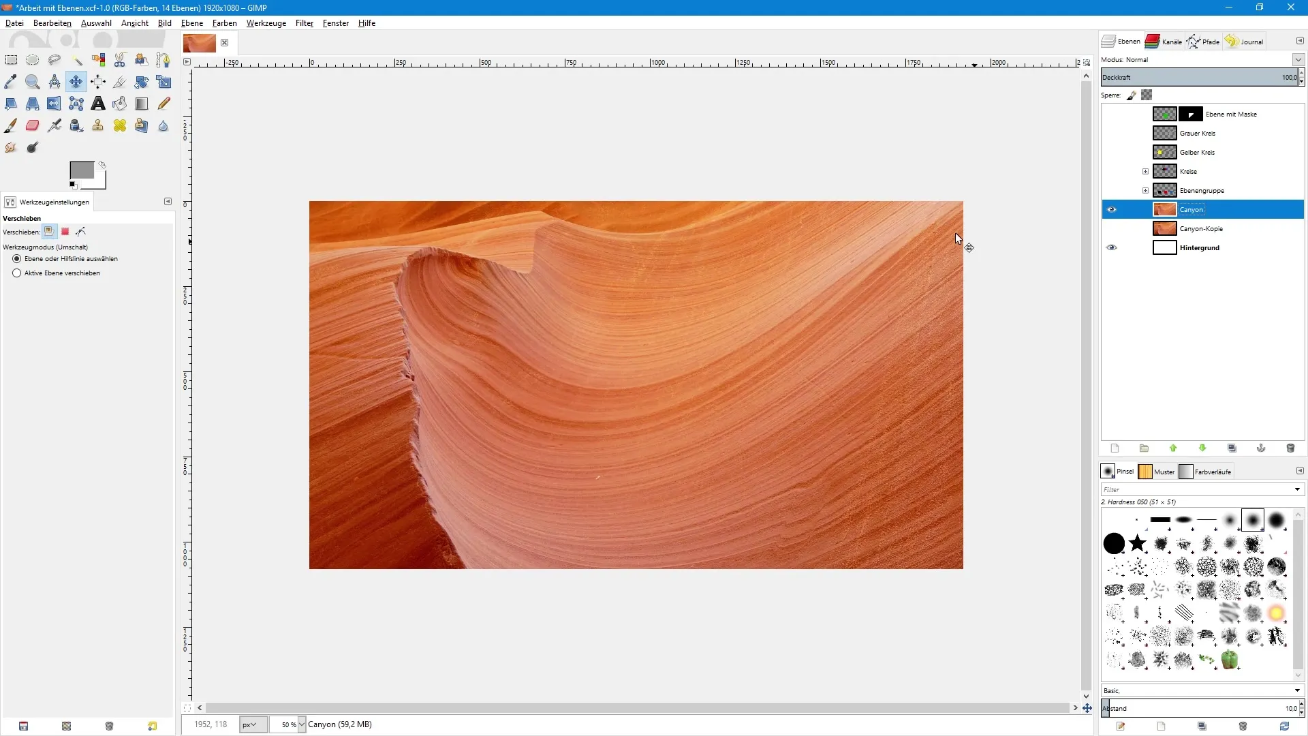The height and width of the screenshot is (736, 1308).
Task: Open layers dock configuration menu arrow
Action: coord(1300,41)
